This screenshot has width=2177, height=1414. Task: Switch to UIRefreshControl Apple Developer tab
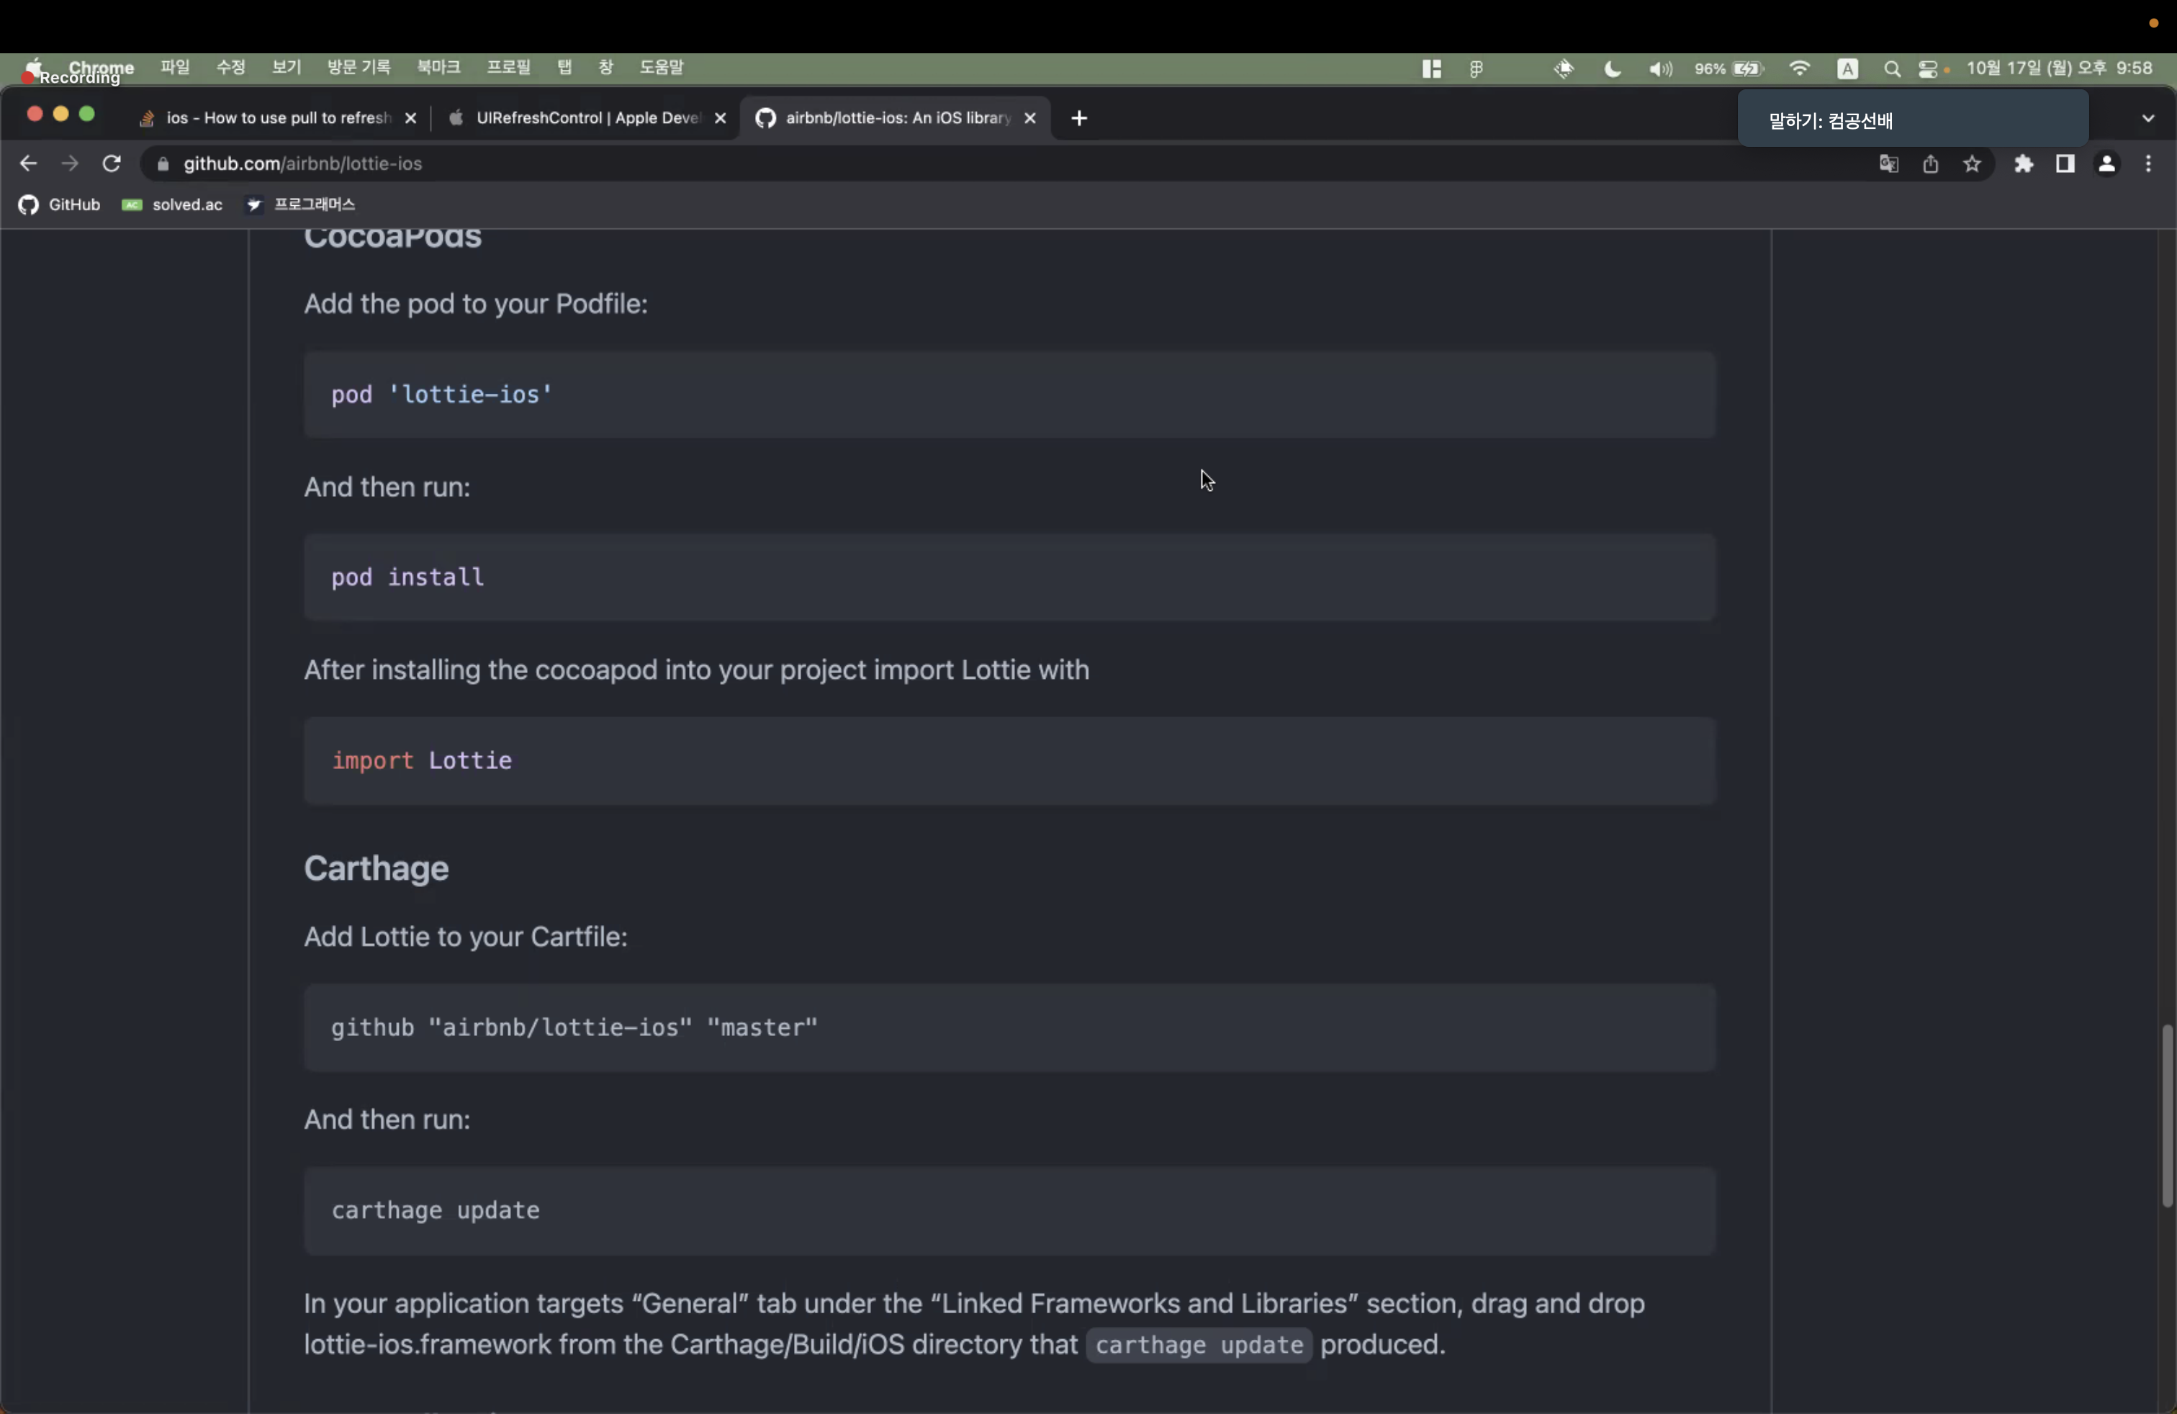pyautogui.click(x=586, y=118)
